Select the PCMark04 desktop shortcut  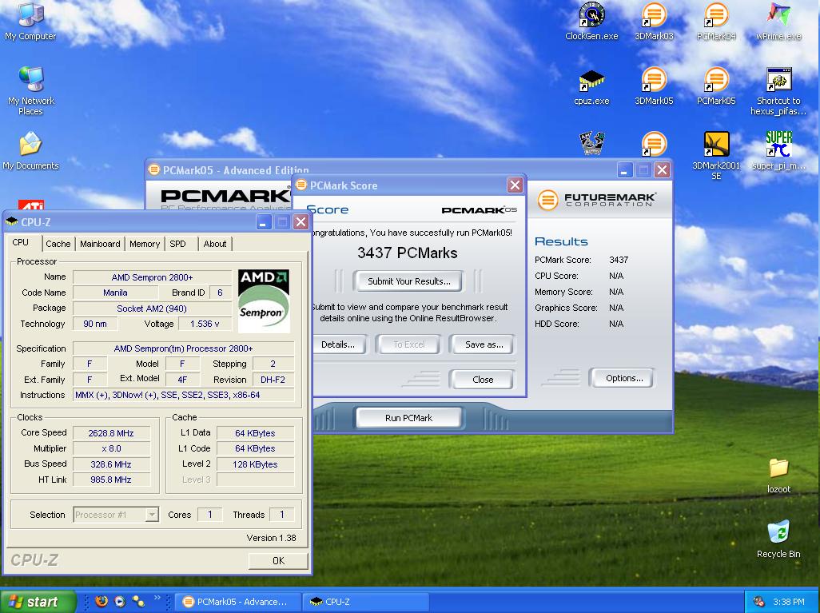pos(716,21)
